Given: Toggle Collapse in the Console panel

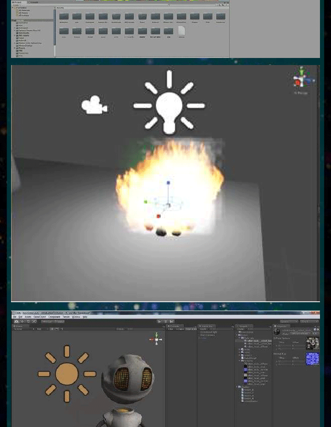Looking at the screenshot, I should click(181, 329).
